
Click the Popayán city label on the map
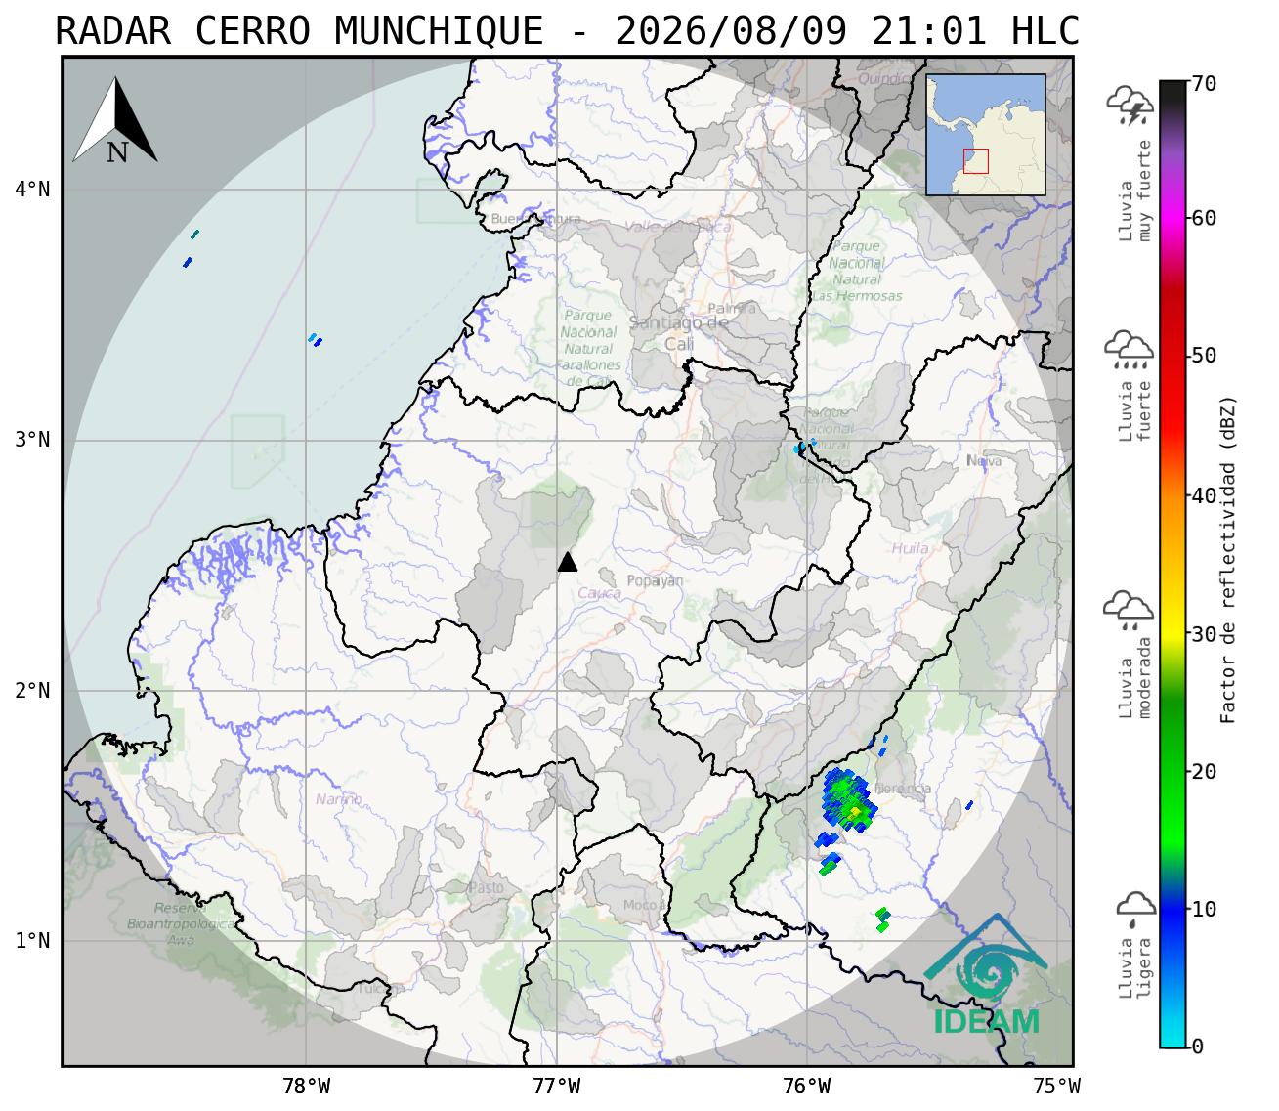tap(655, 581)
